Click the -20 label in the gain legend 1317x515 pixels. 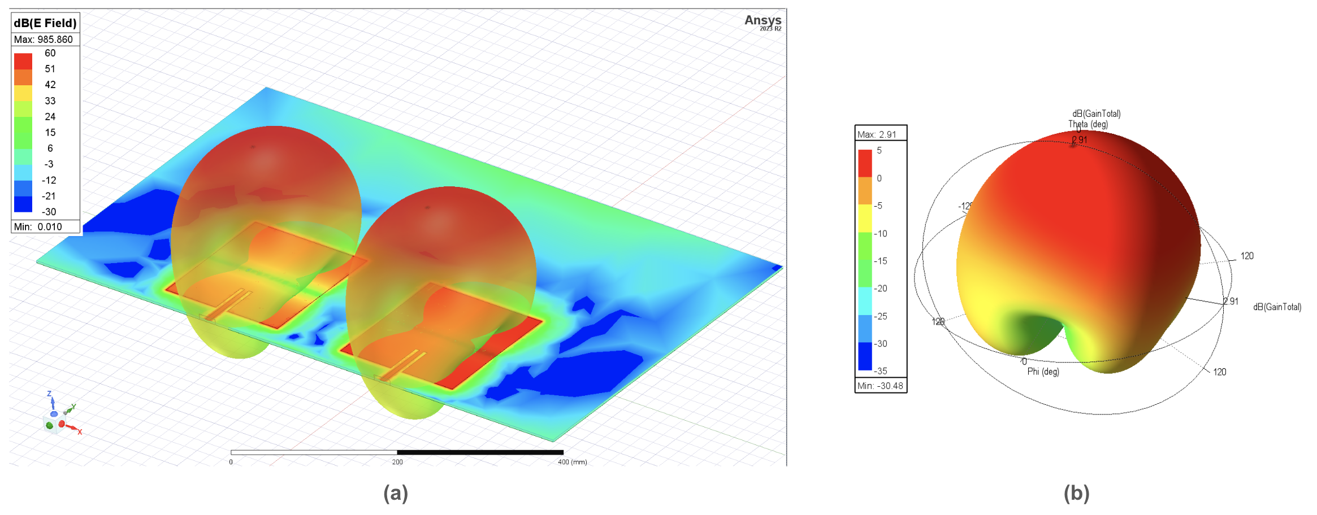pos(881,289)
